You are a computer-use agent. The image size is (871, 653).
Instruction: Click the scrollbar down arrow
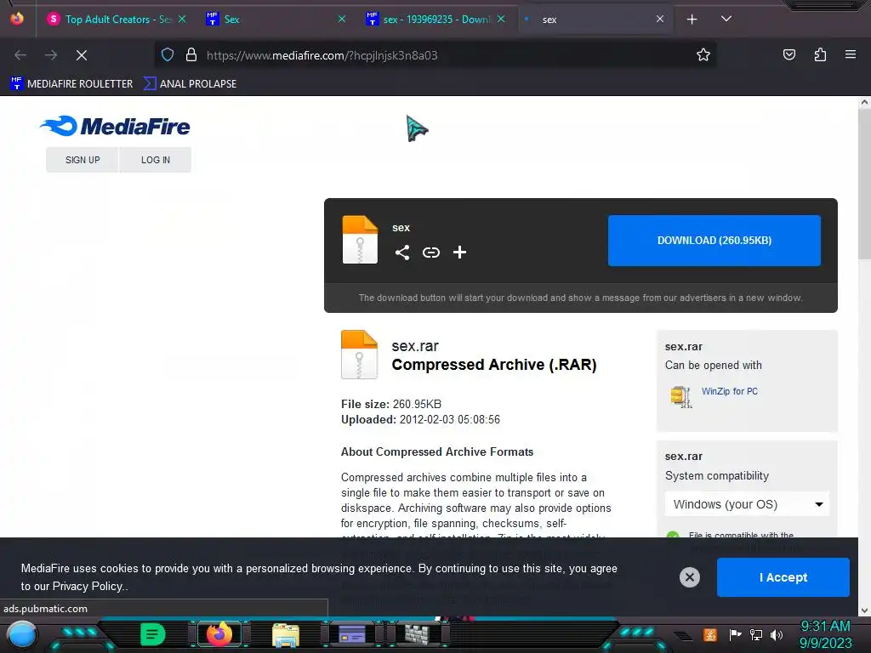point(864,610)
